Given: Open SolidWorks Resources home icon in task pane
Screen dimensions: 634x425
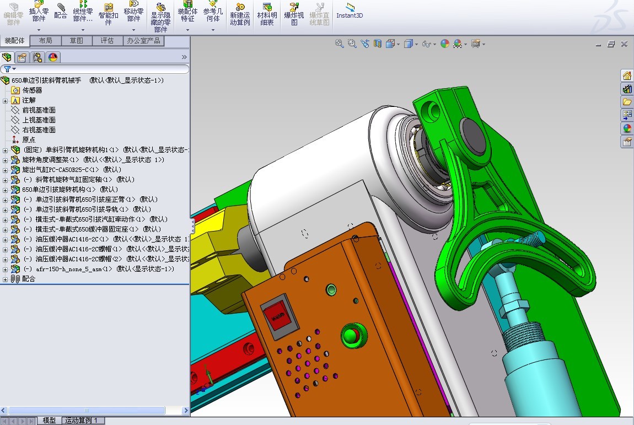Looking at the screenshot, I should tap(627, 76).
